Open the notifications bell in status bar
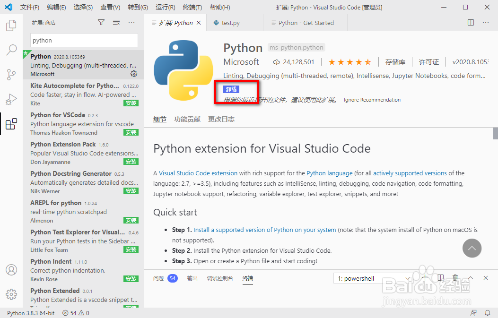 pos(488,313)
